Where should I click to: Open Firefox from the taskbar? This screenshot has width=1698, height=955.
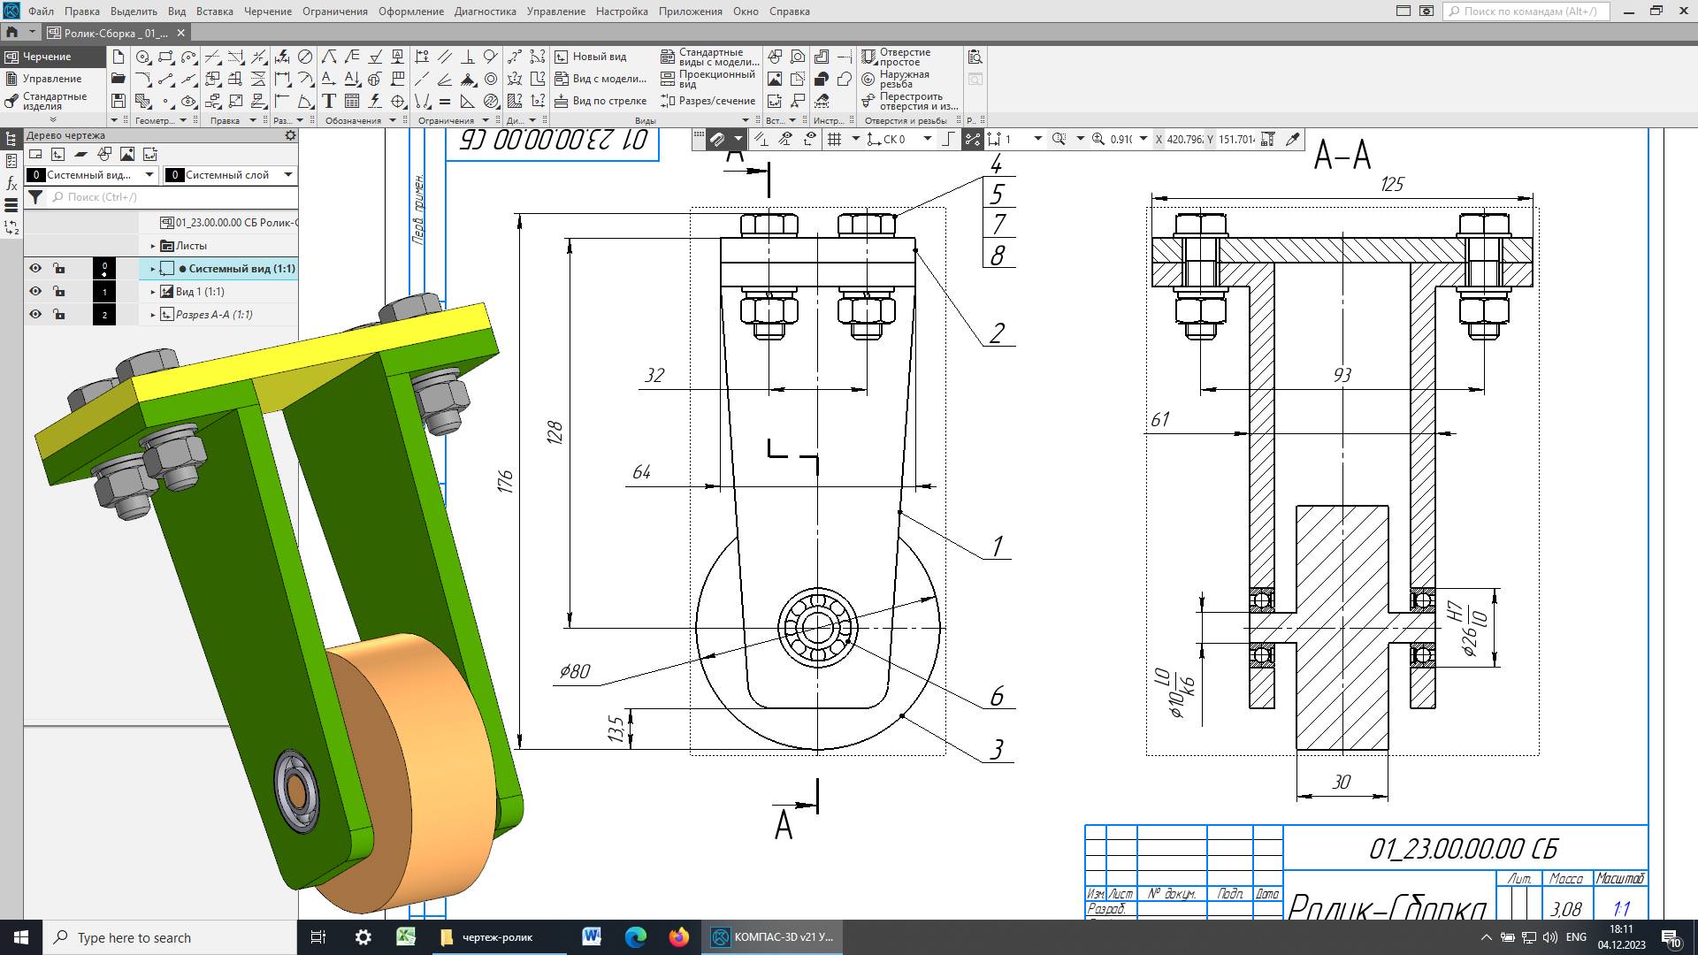coord(679,937)
